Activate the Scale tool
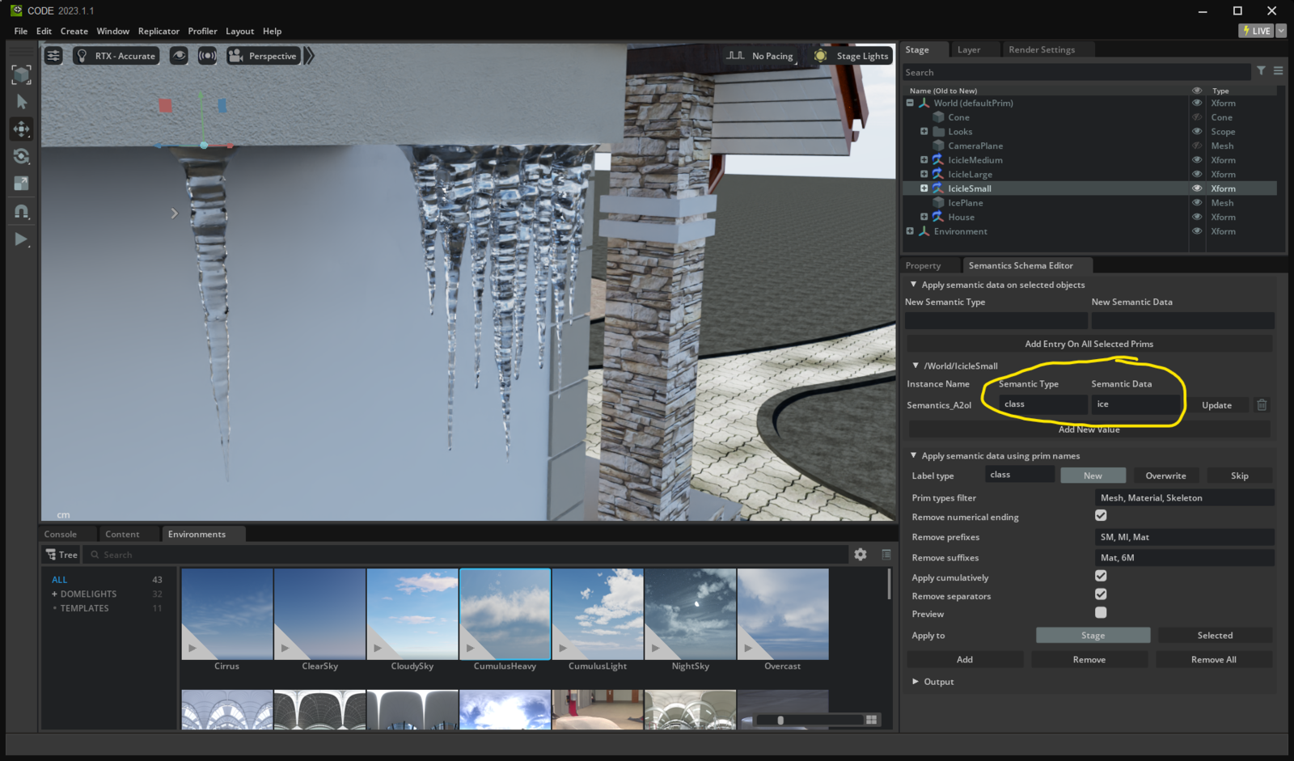Viewport: 1294px width, 761px height. [x=22, y=184]
